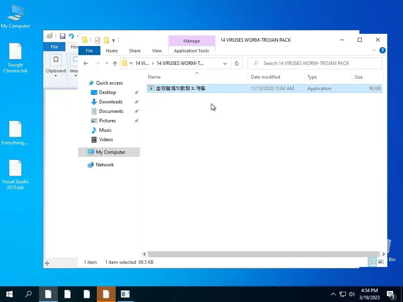This screenshot has width=403, height=302.
Task: Switch to Details view toggle
Action: click(x=372, y=262)
